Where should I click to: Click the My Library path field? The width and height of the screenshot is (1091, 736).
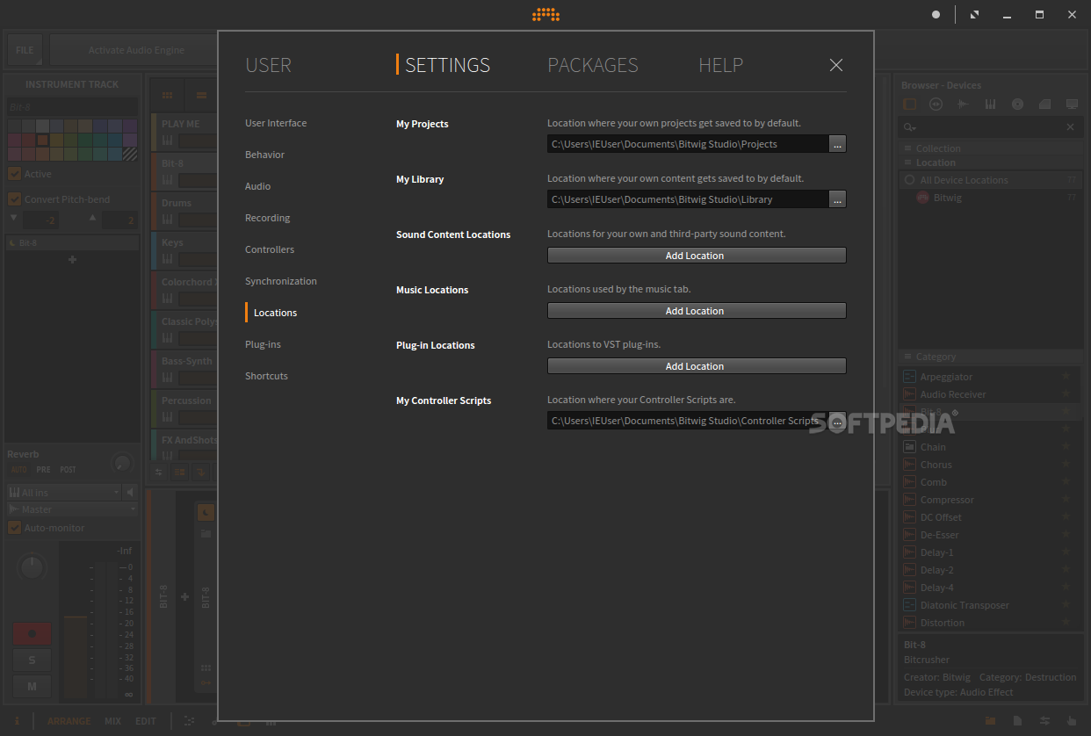(688, 199)
